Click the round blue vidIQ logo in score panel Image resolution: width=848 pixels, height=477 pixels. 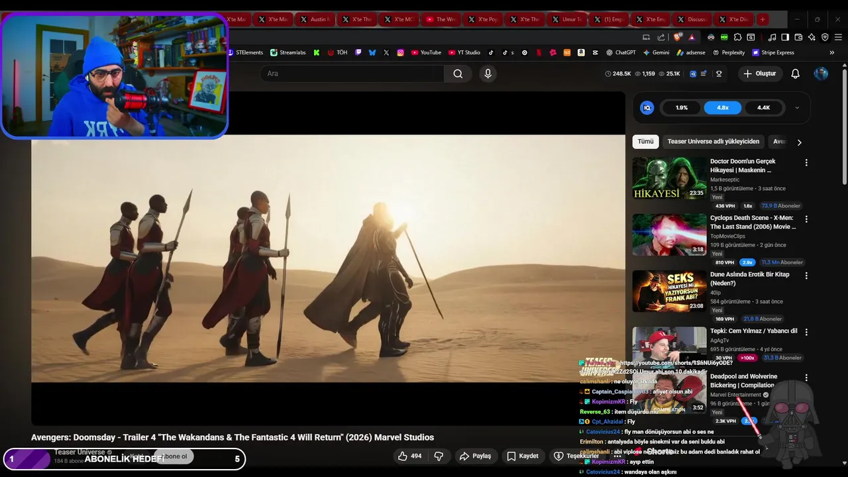pos(647,107)
